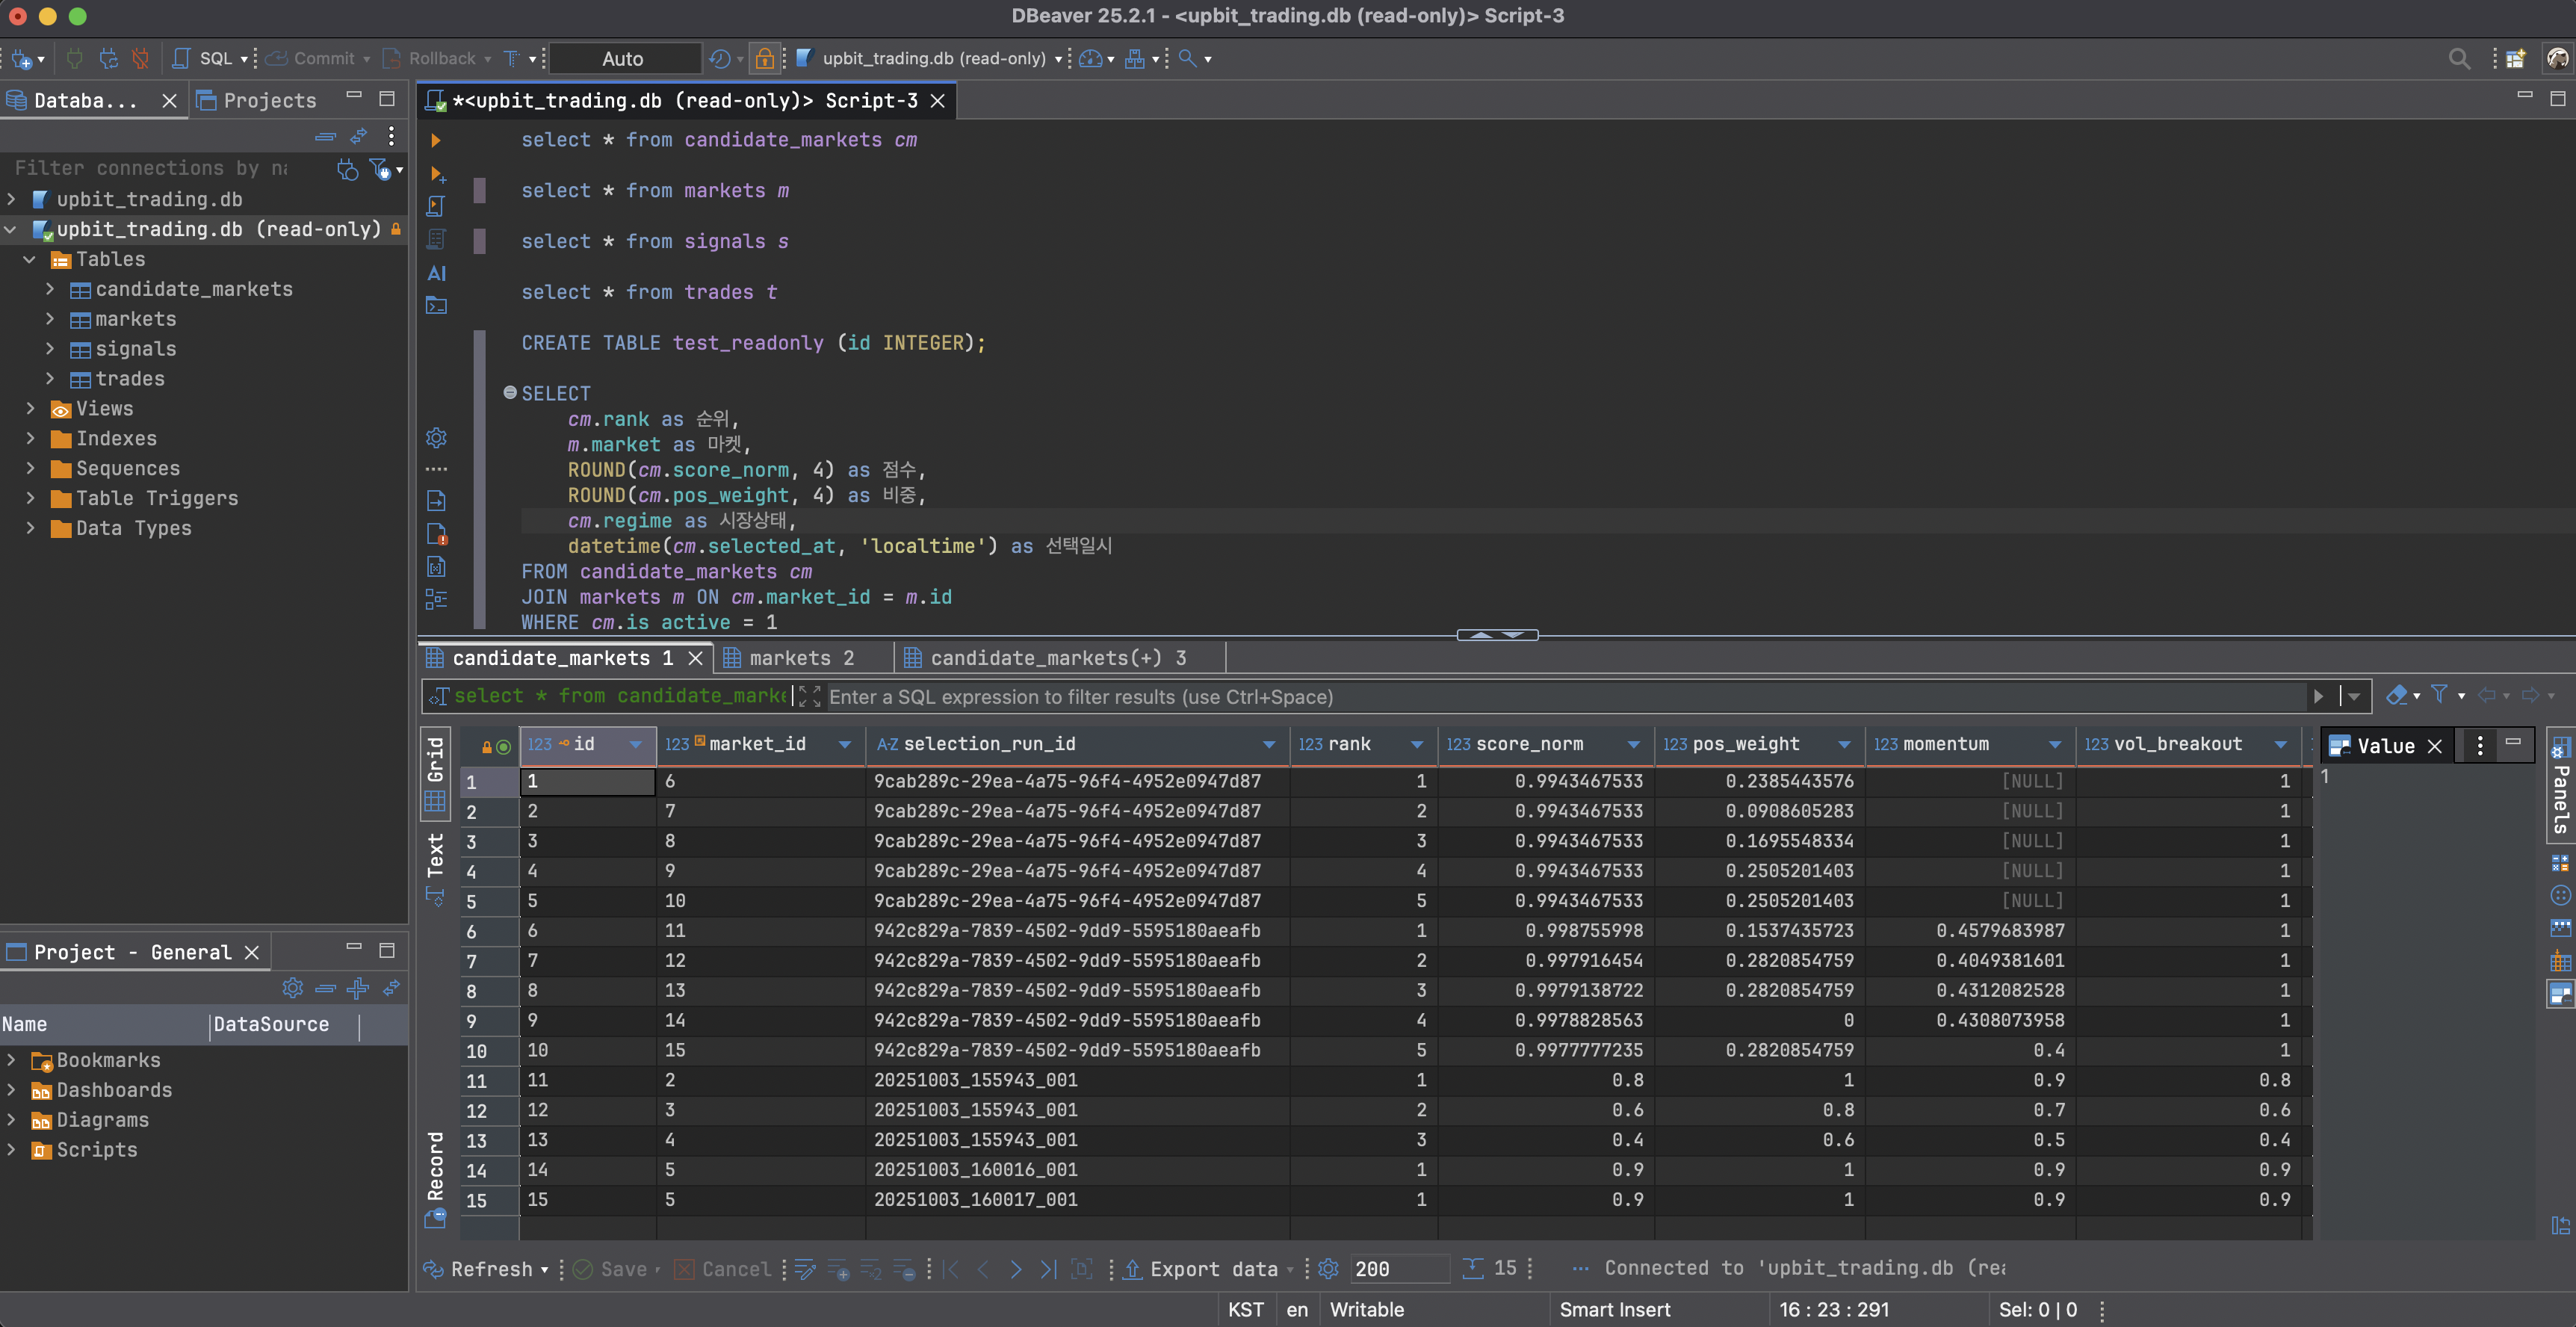The height and width of the screenshot is (1327, 2576).
Task: Click Export data icon in results toolbar
Action: 1132,1269
